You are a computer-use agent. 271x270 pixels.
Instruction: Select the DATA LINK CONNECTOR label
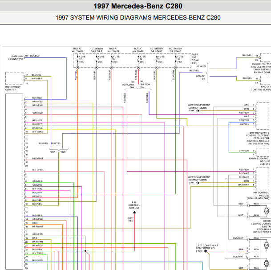[x=16, y=58]
